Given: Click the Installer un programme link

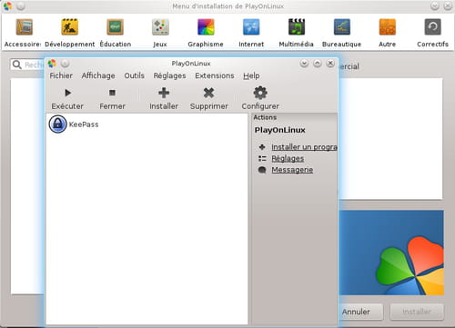Looking at the screenshot, I should (304, 147).
